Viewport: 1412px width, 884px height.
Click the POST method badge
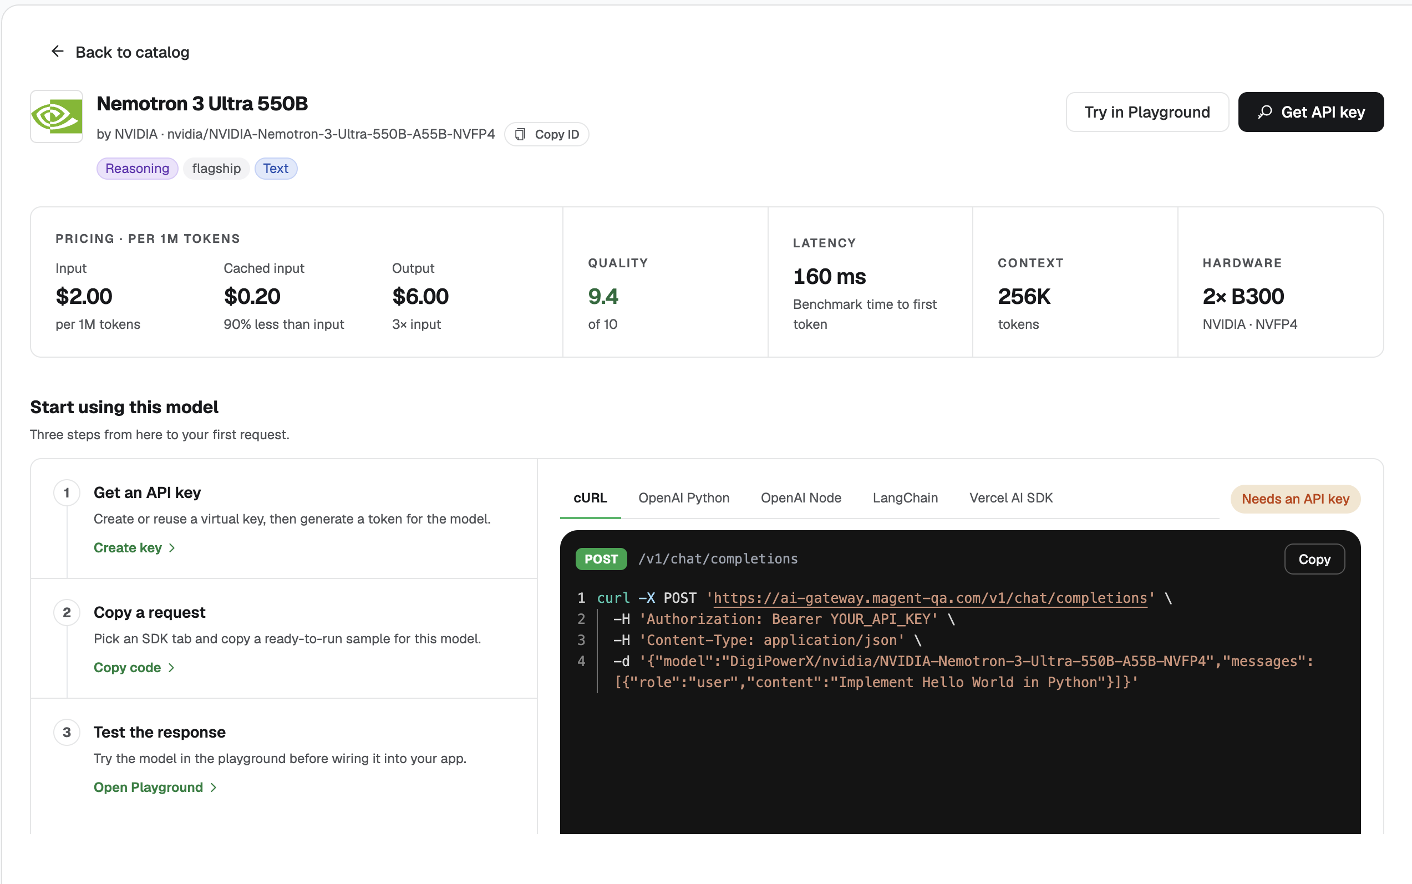pyautogui.click(x=601, y=559)
